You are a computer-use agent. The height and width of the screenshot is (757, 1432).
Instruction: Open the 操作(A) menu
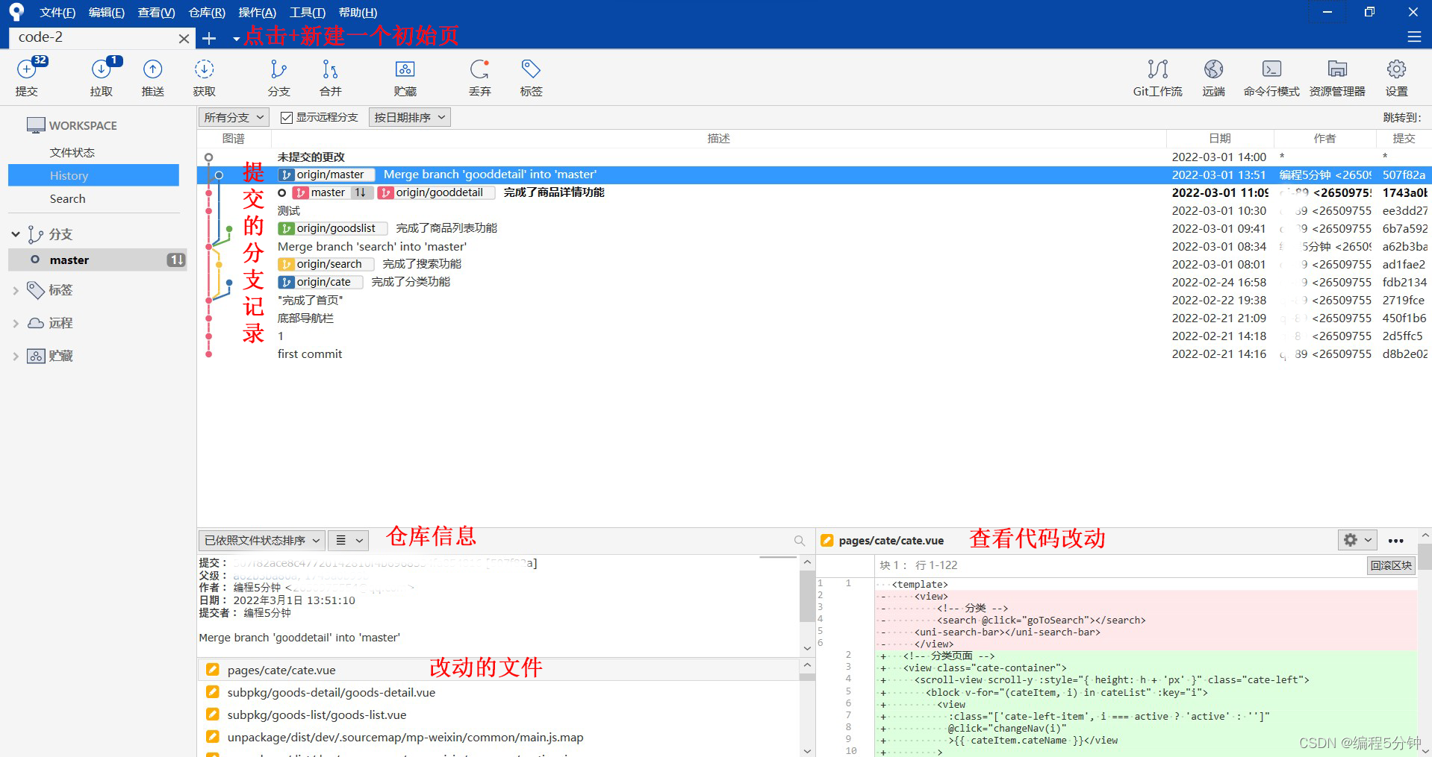coord(257,13)
